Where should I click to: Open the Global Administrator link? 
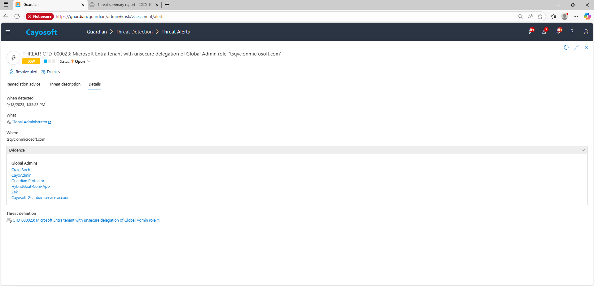pos(29,122)
